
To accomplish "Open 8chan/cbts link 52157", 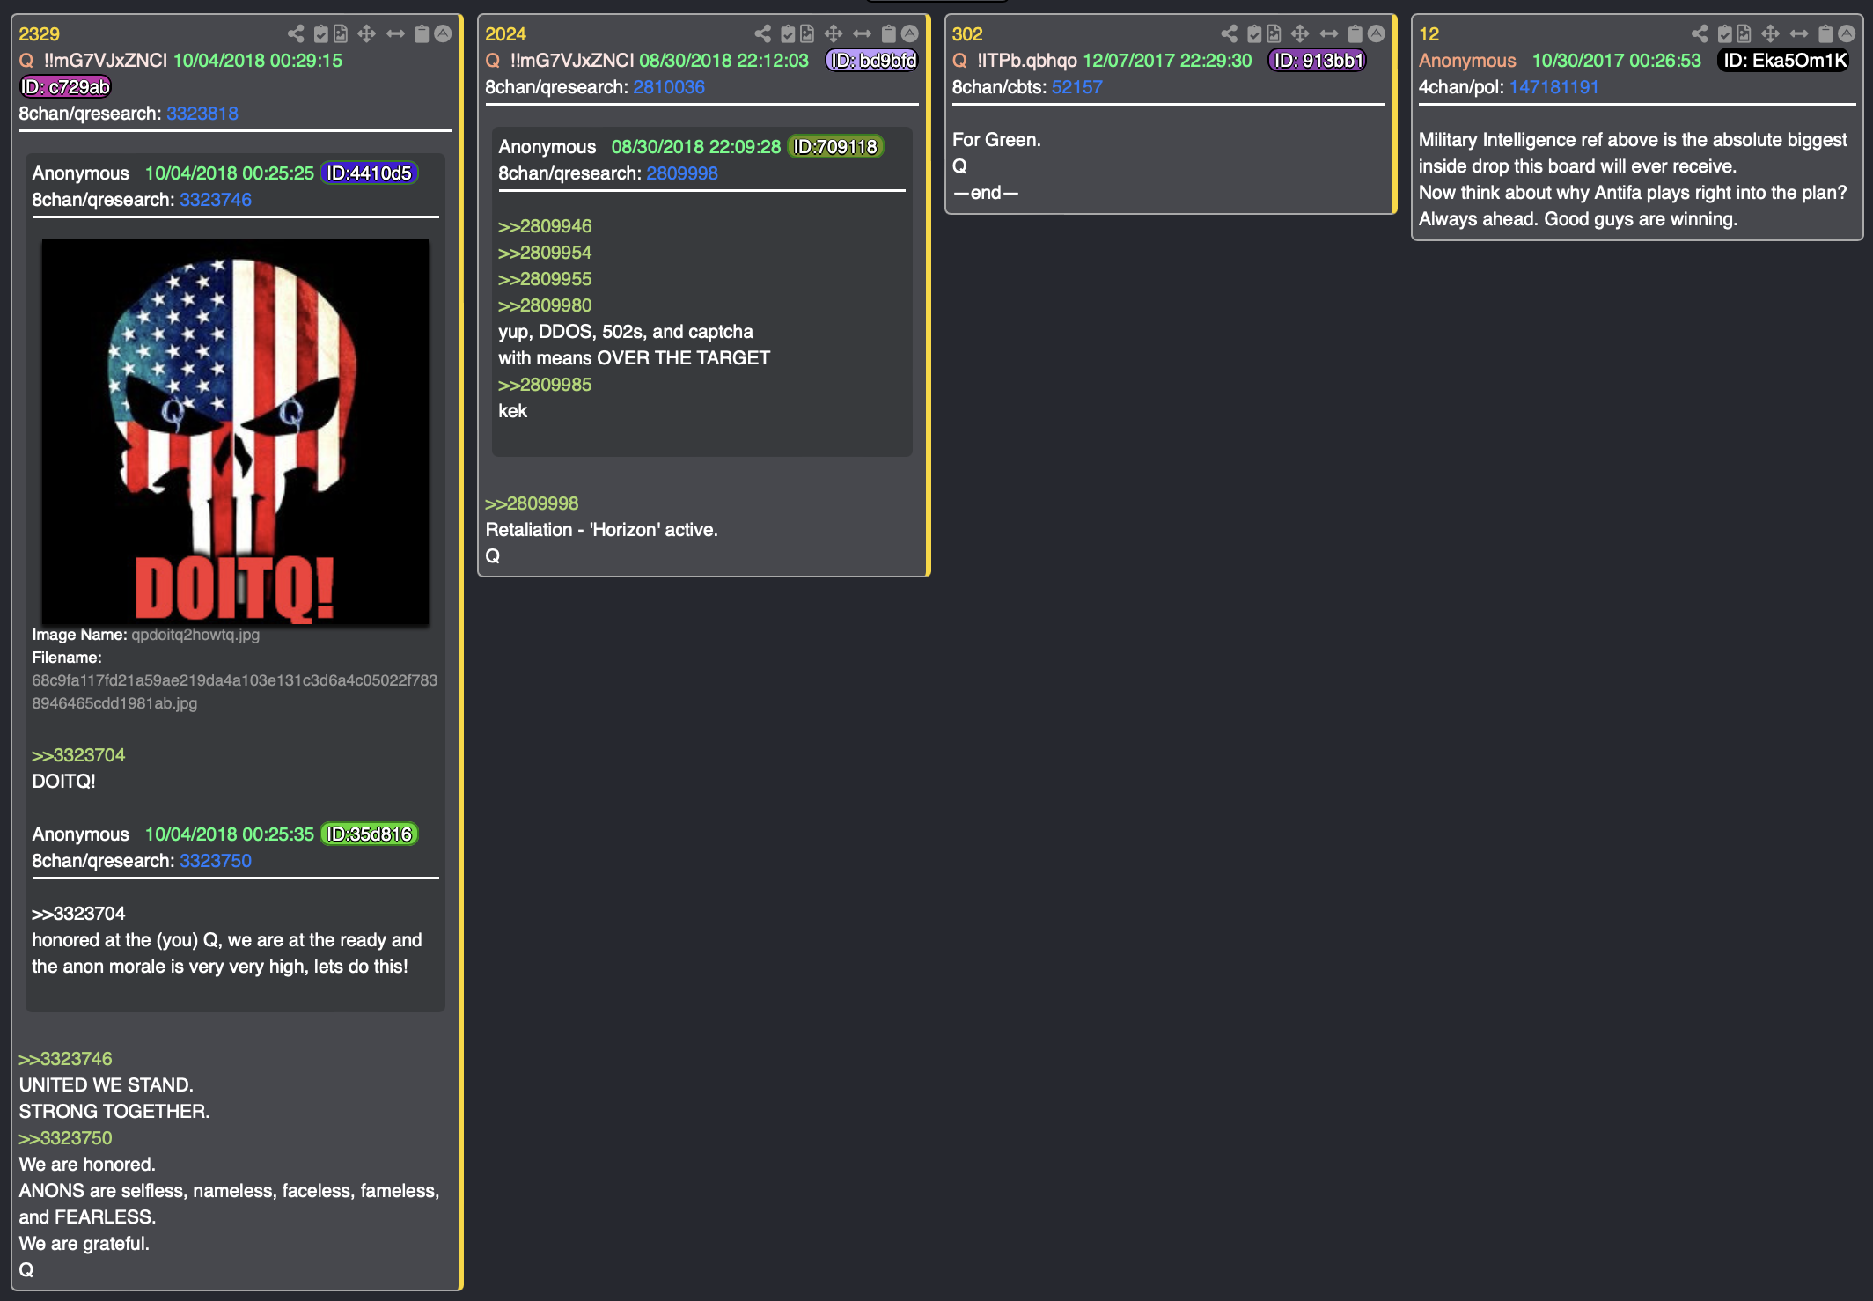I will pos(1076,87).
